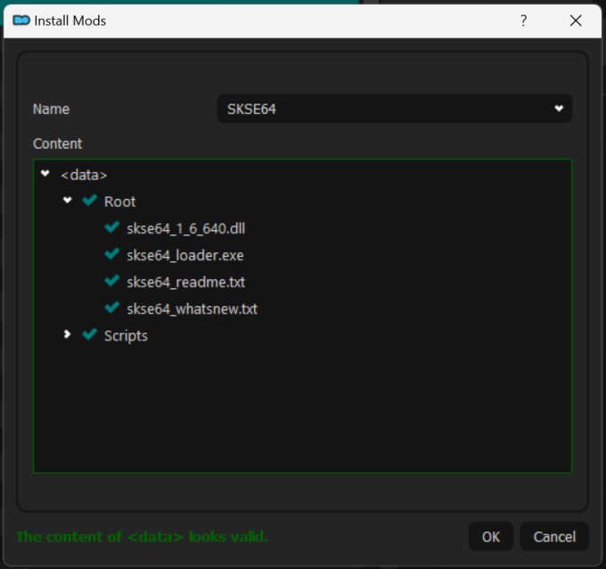This screenshot has height=569, width=606.
Task: Expand the Scripts folder arrow
Action: pyautogui.click(x=67, y=335)
